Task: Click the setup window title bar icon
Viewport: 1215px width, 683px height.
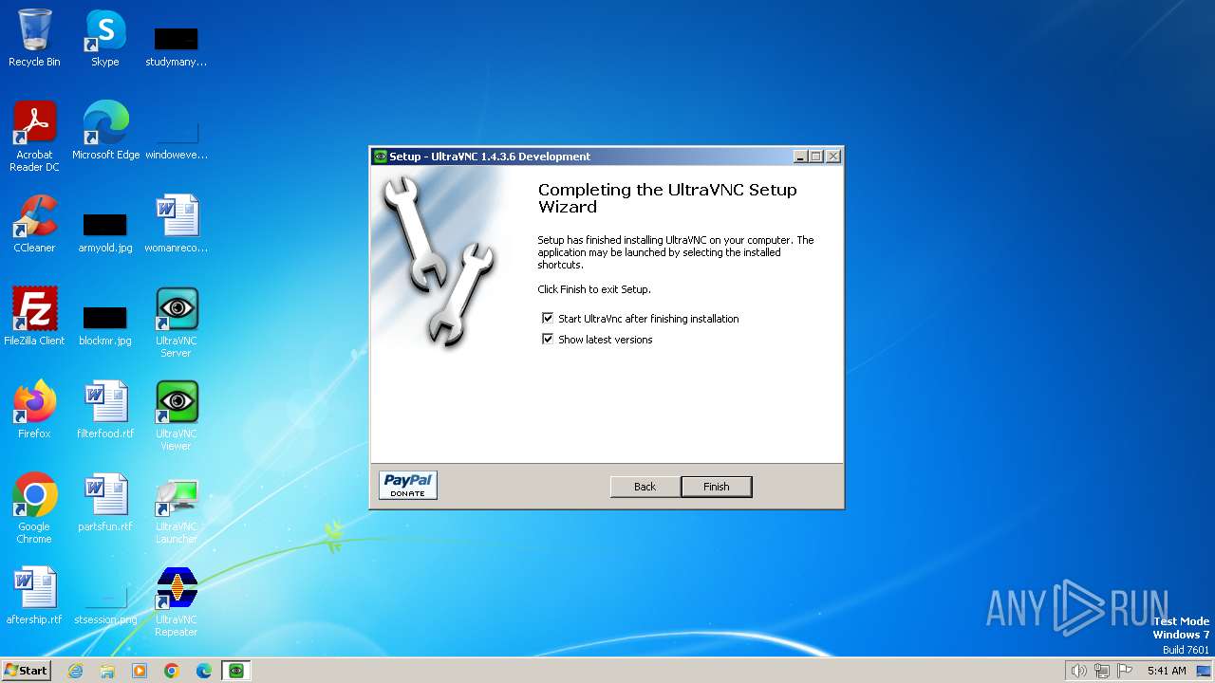Action: (381, 157)
